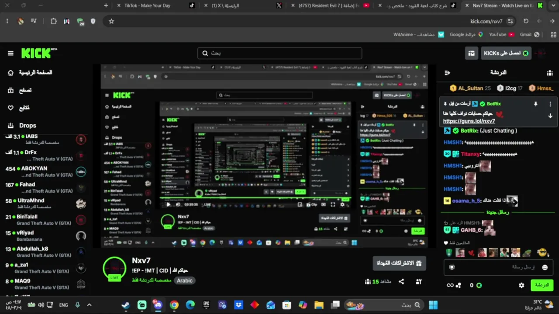Screen dimensions: 559x314
Task: Click the chat message input field
Action: pos(498,267)
